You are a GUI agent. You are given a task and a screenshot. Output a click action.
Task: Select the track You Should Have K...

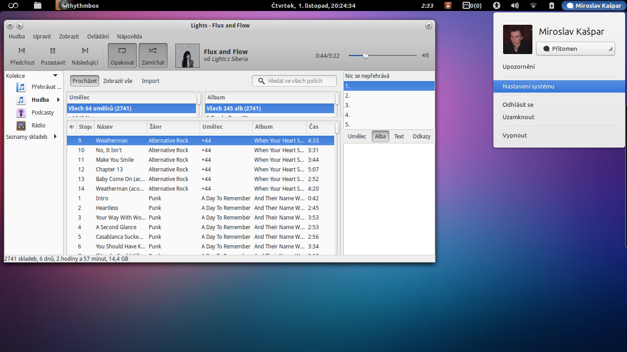point(201,247)
